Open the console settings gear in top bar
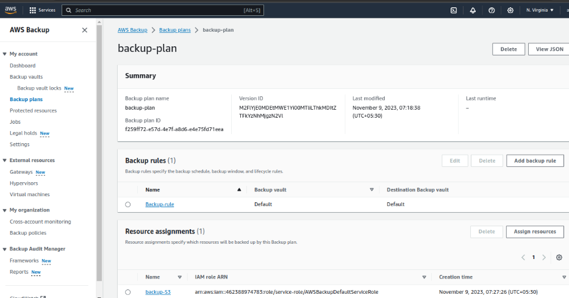This screenshot has height=298, width=569. 510,10
